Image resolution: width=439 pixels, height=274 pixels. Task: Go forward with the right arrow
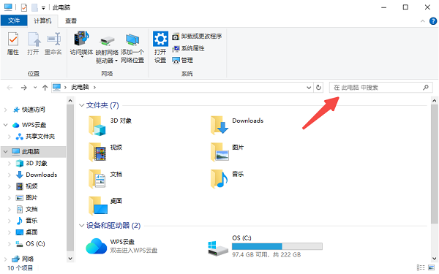24,88
